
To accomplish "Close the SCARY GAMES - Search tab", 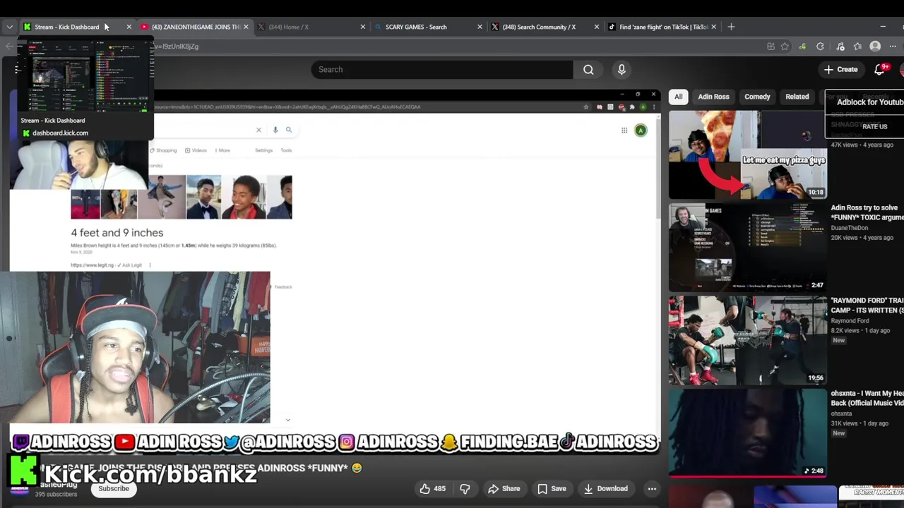I will 480,27.
